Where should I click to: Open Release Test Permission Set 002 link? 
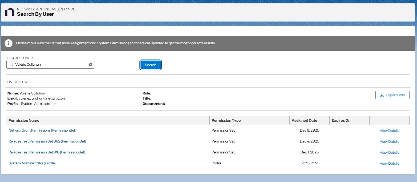click(x=47, y=141)
